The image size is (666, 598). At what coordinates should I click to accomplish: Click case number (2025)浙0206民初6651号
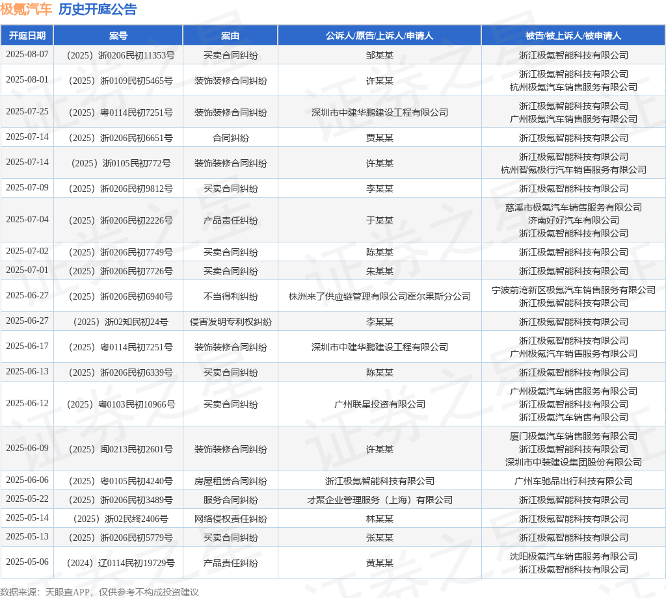(120, 138)
